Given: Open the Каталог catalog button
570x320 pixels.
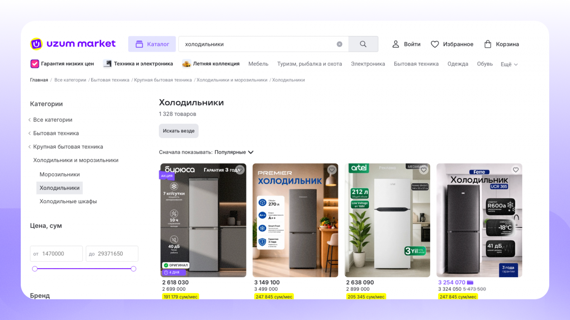Looking at the screenshot, I should coord(152,44).
